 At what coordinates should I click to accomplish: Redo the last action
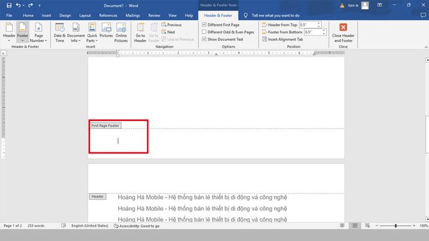[x=31, y=5]
